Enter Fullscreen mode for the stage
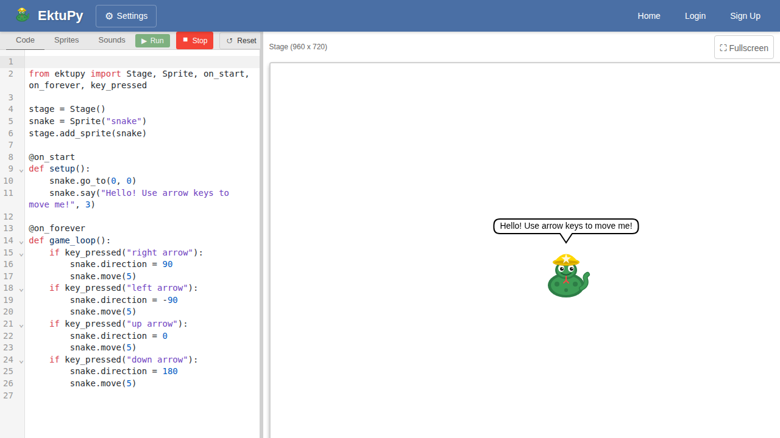 pos(743,47)
